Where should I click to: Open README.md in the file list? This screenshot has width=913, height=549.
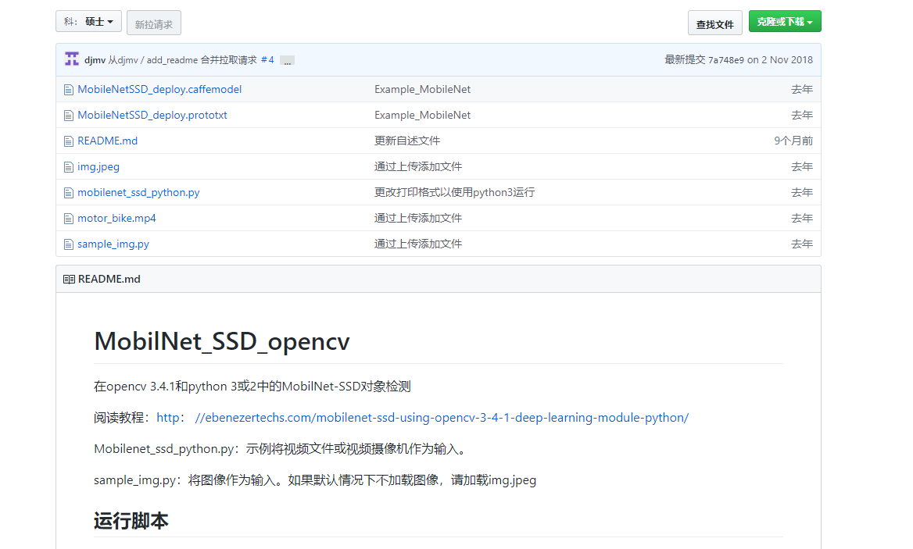click(x=107, y=141)
